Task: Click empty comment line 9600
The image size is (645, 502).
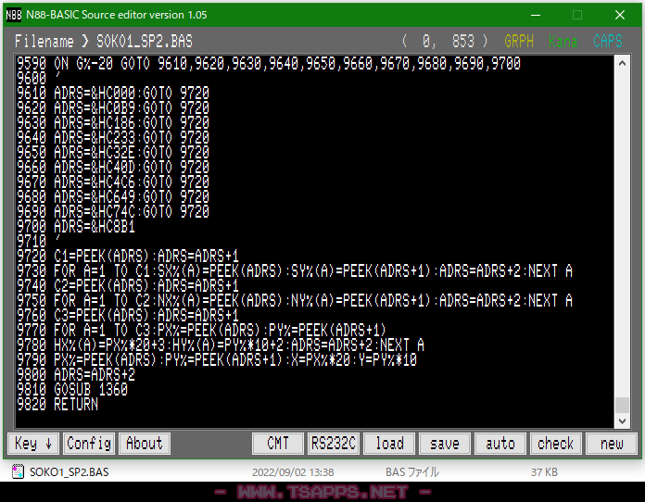Action: point(39,78)
